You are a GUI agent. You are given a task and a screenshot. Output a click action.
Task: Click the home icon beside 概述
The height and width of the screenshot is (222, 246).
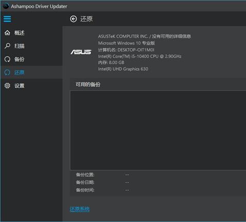coord(7,33)
